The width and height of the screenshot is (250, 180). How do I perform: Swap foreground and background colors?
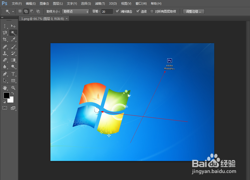(13, 93)
